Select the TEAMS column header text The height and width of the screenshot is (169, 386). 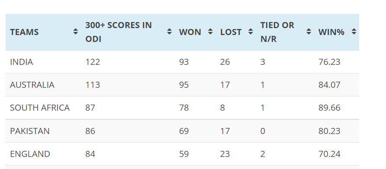[24, 32]
